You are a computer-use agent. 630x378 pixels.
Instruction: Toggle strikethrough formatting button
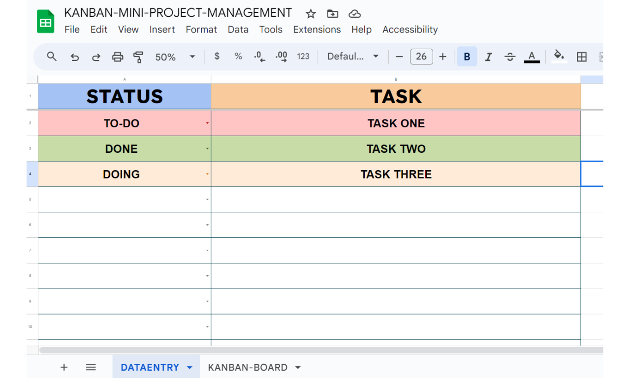(x=510, y=57)
